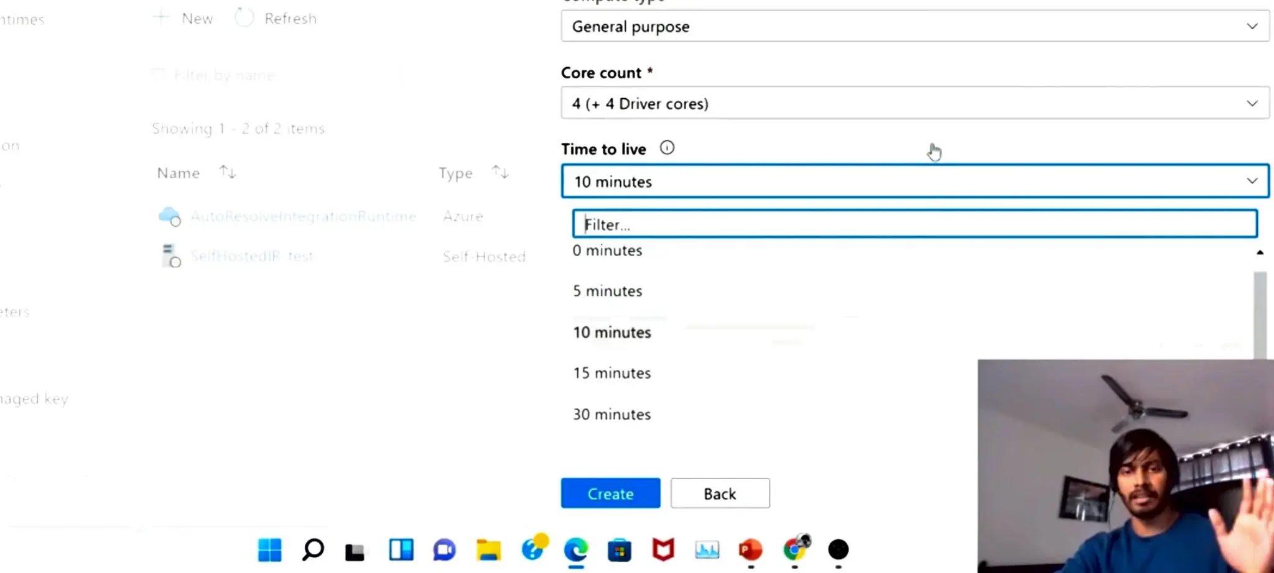Viewport: 1274px width, 573px height.
Task: Click the self-hosted server runtime icon
Action: pos(170,255)
